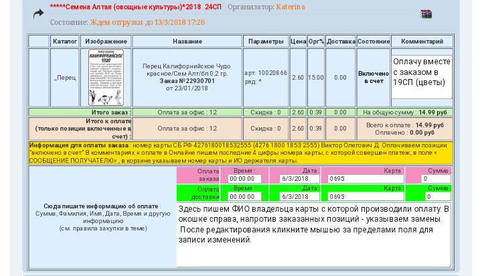Click the Включено в счет status cell
The image size is (482, 276).
tap(373, 77)
